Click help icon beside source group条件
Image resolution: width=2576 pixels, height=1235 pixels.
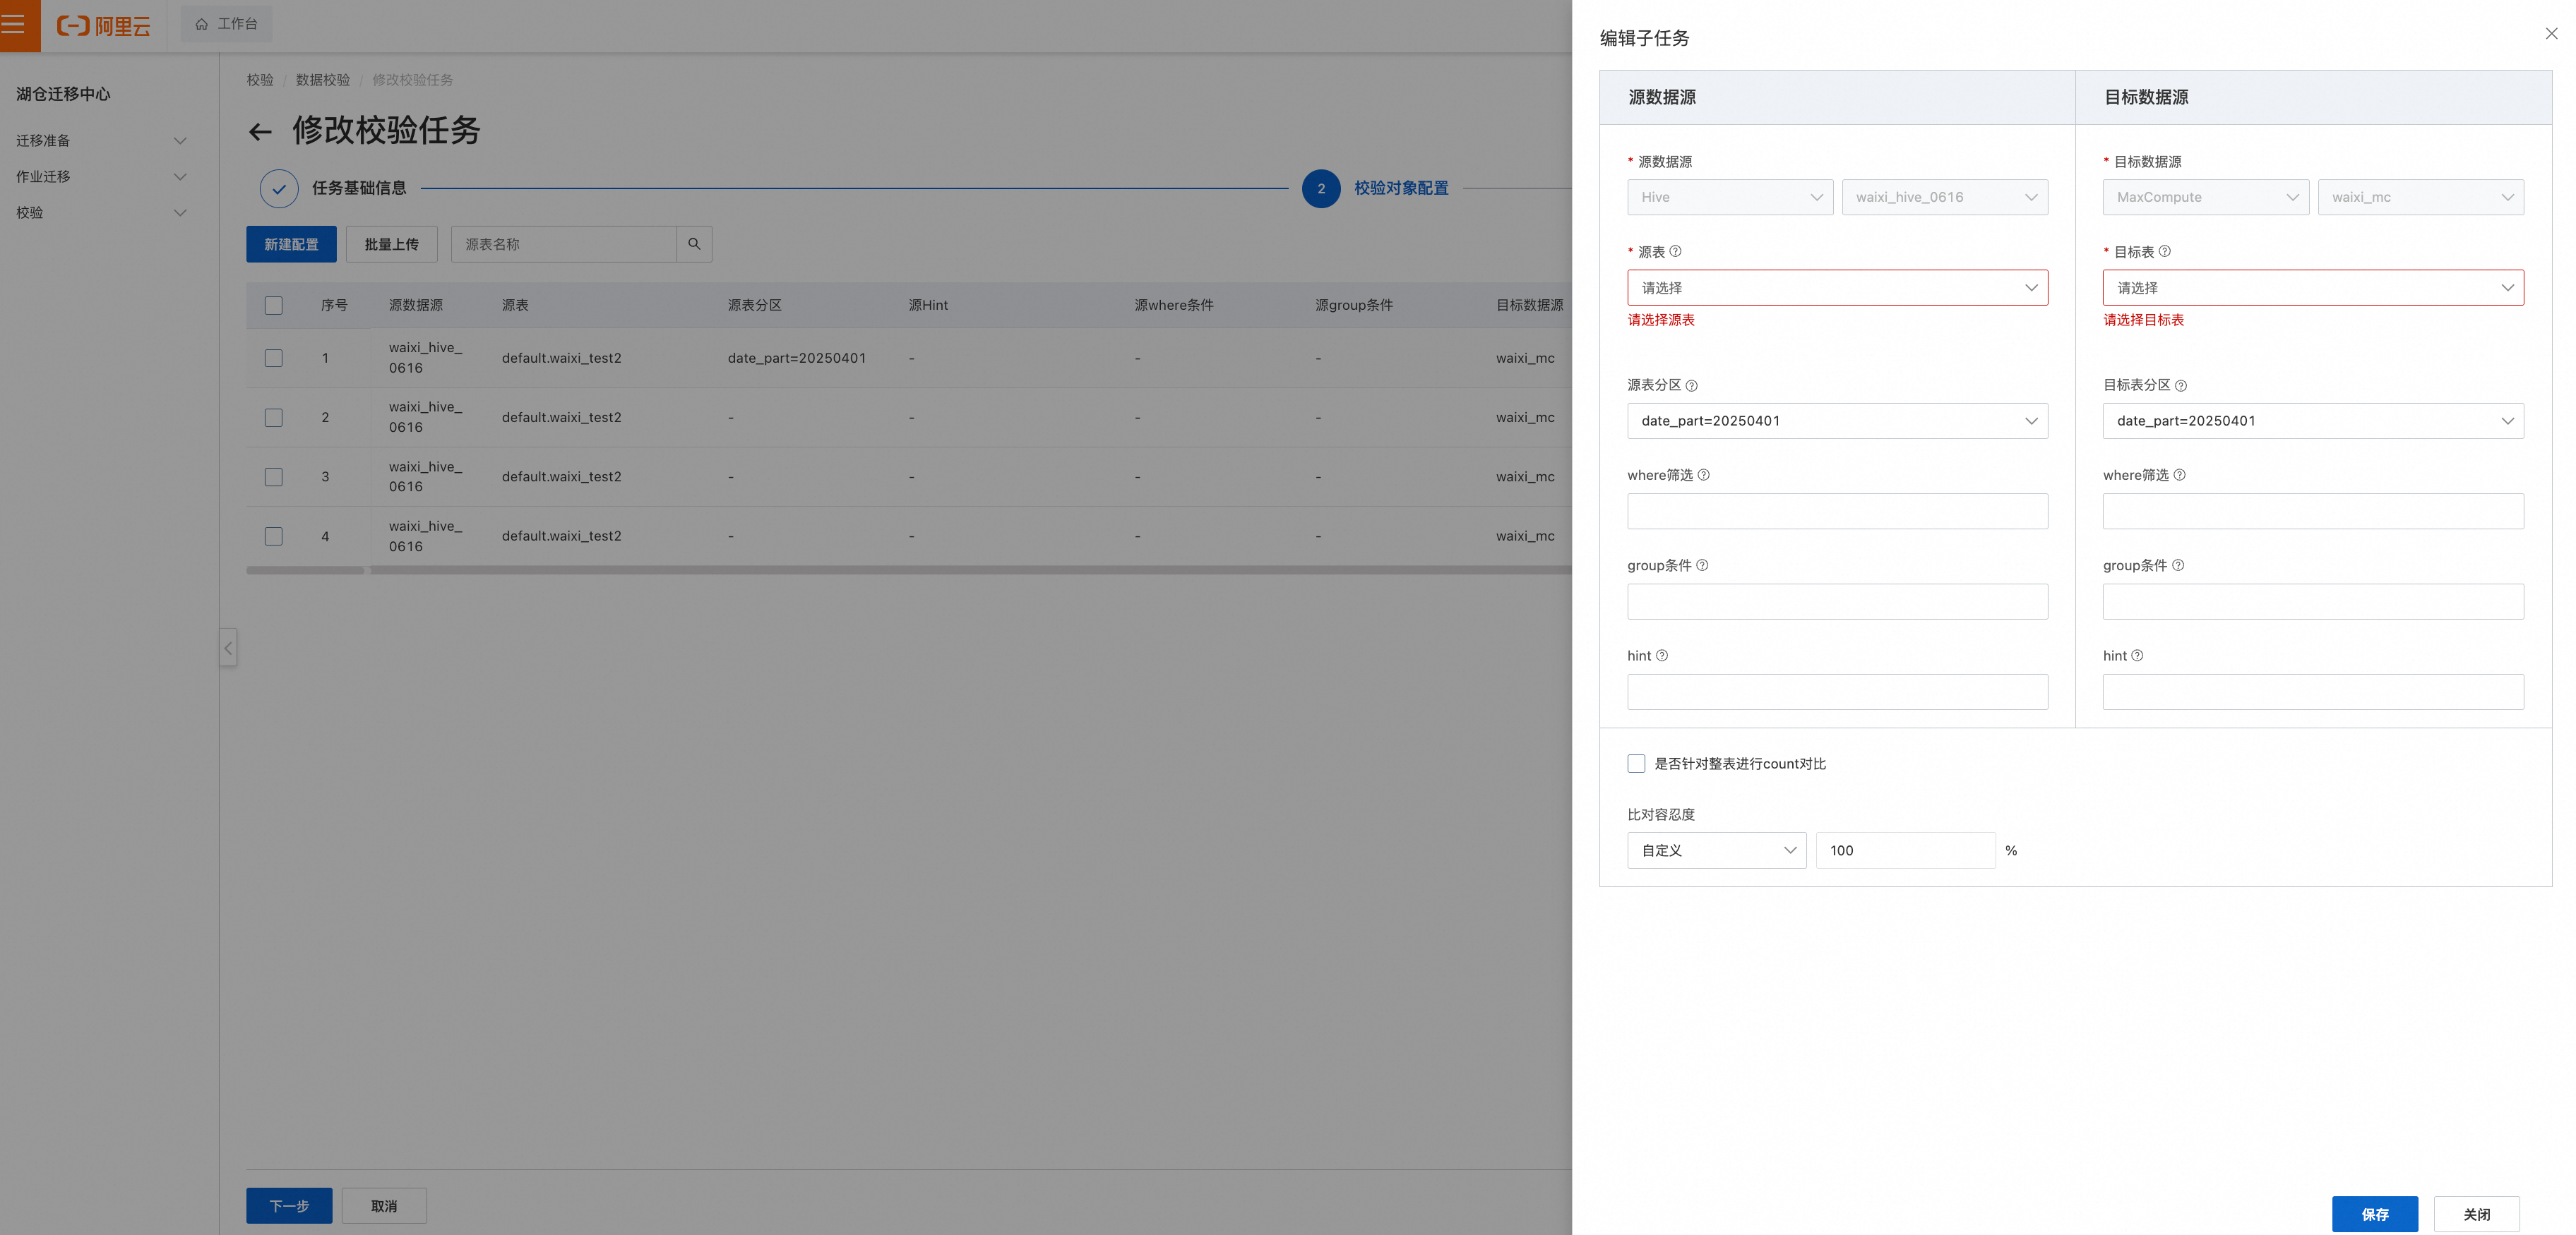point(1702,565)
